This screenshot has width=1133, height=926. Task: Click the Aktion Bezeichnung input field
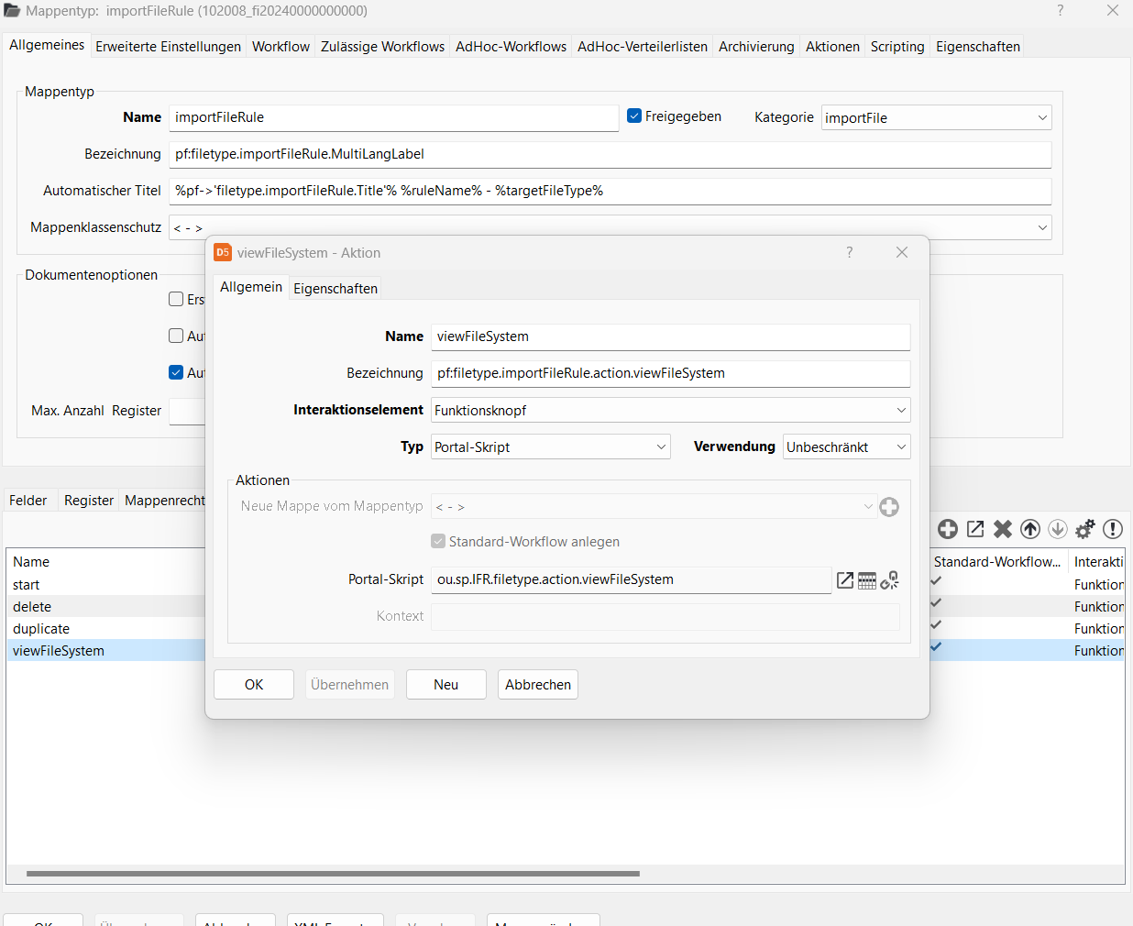(671, 373)
